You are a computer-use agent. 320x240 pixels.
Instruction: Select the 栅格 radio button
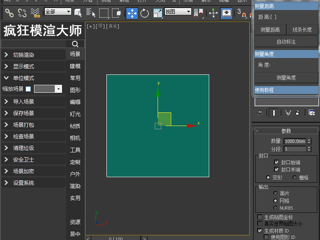coord(294,177)
